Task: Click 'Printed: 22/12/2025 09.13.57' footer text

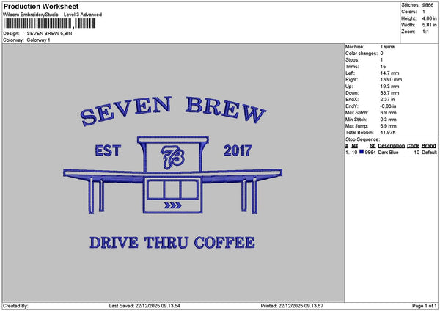Action: [292, 306]
